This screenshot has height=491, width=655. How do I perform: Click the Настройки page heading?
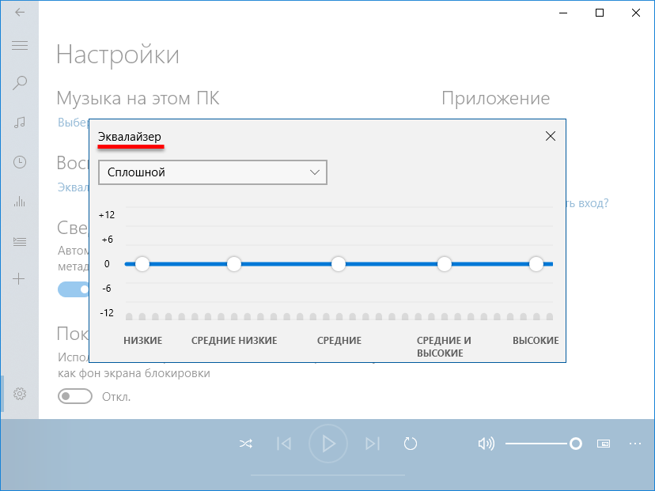(118, 55)
